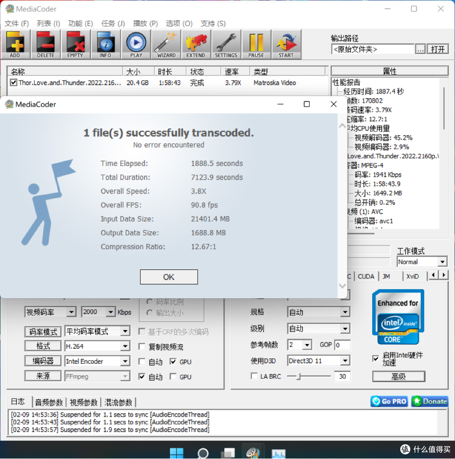Open the INFO toolbar icon
The image size is (455, 459).
106,45
